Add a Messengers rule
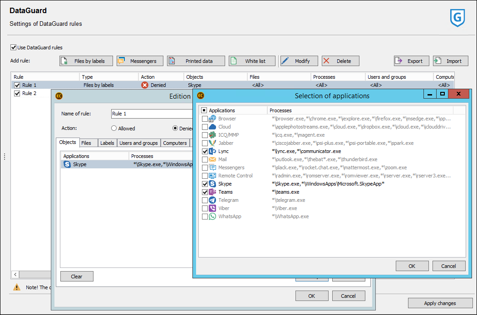 click(140, 61)
